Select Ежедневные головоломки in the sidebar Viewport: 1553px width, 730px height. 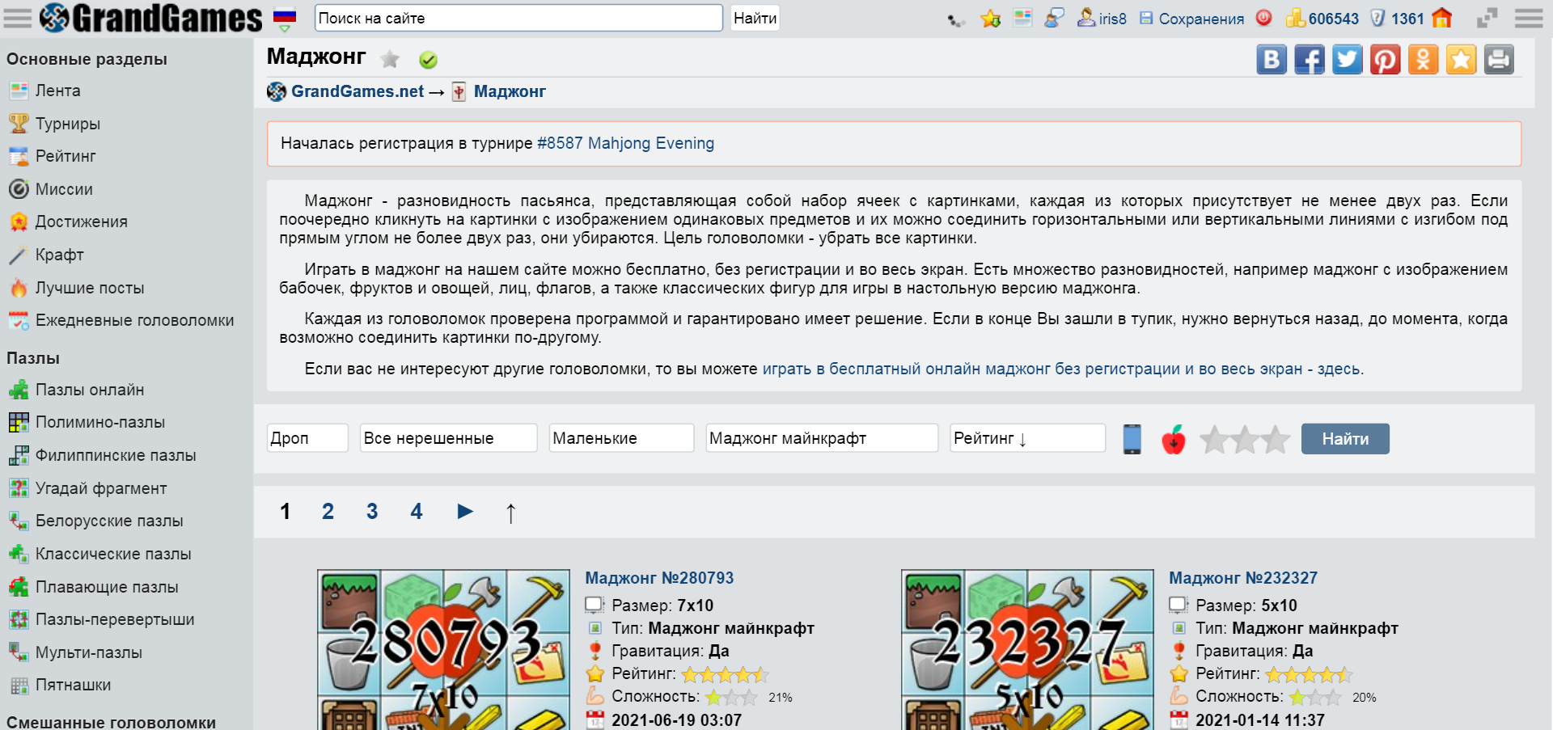point(135,320)
